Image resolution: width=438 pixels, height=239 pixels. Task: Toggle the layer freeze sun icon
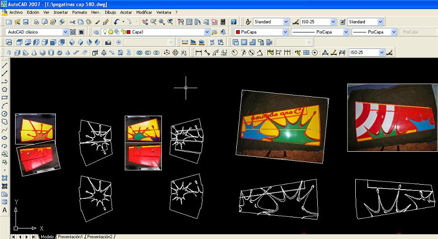pyautogui.click(x=111, y=32)
